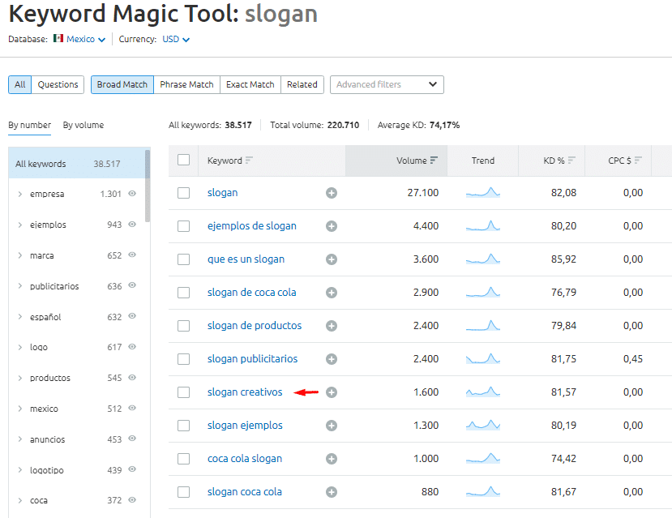Add 'coca cola slogan' via plus icon
This screenshot has height=518, width=672.
tap(332, 459)
